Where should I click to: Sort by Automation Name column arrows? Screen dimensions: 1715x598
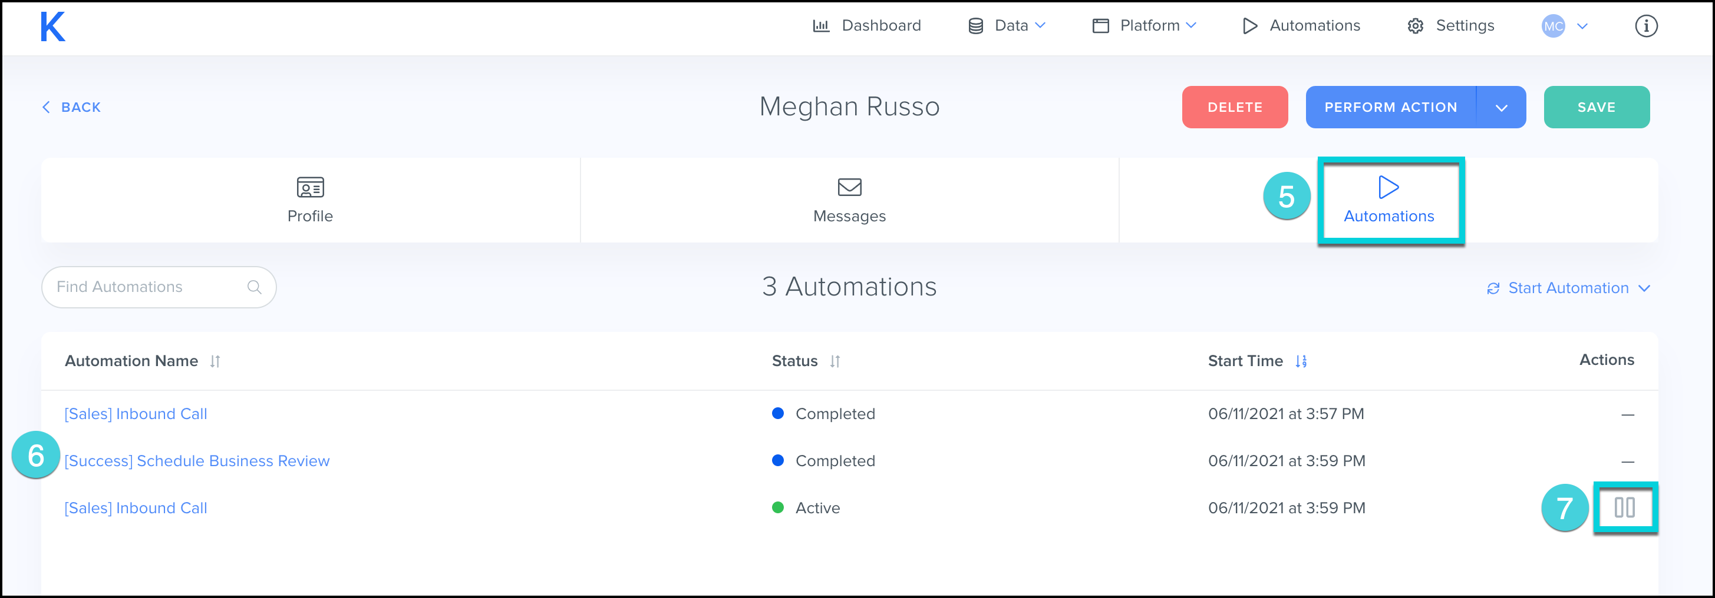point(215,361)
